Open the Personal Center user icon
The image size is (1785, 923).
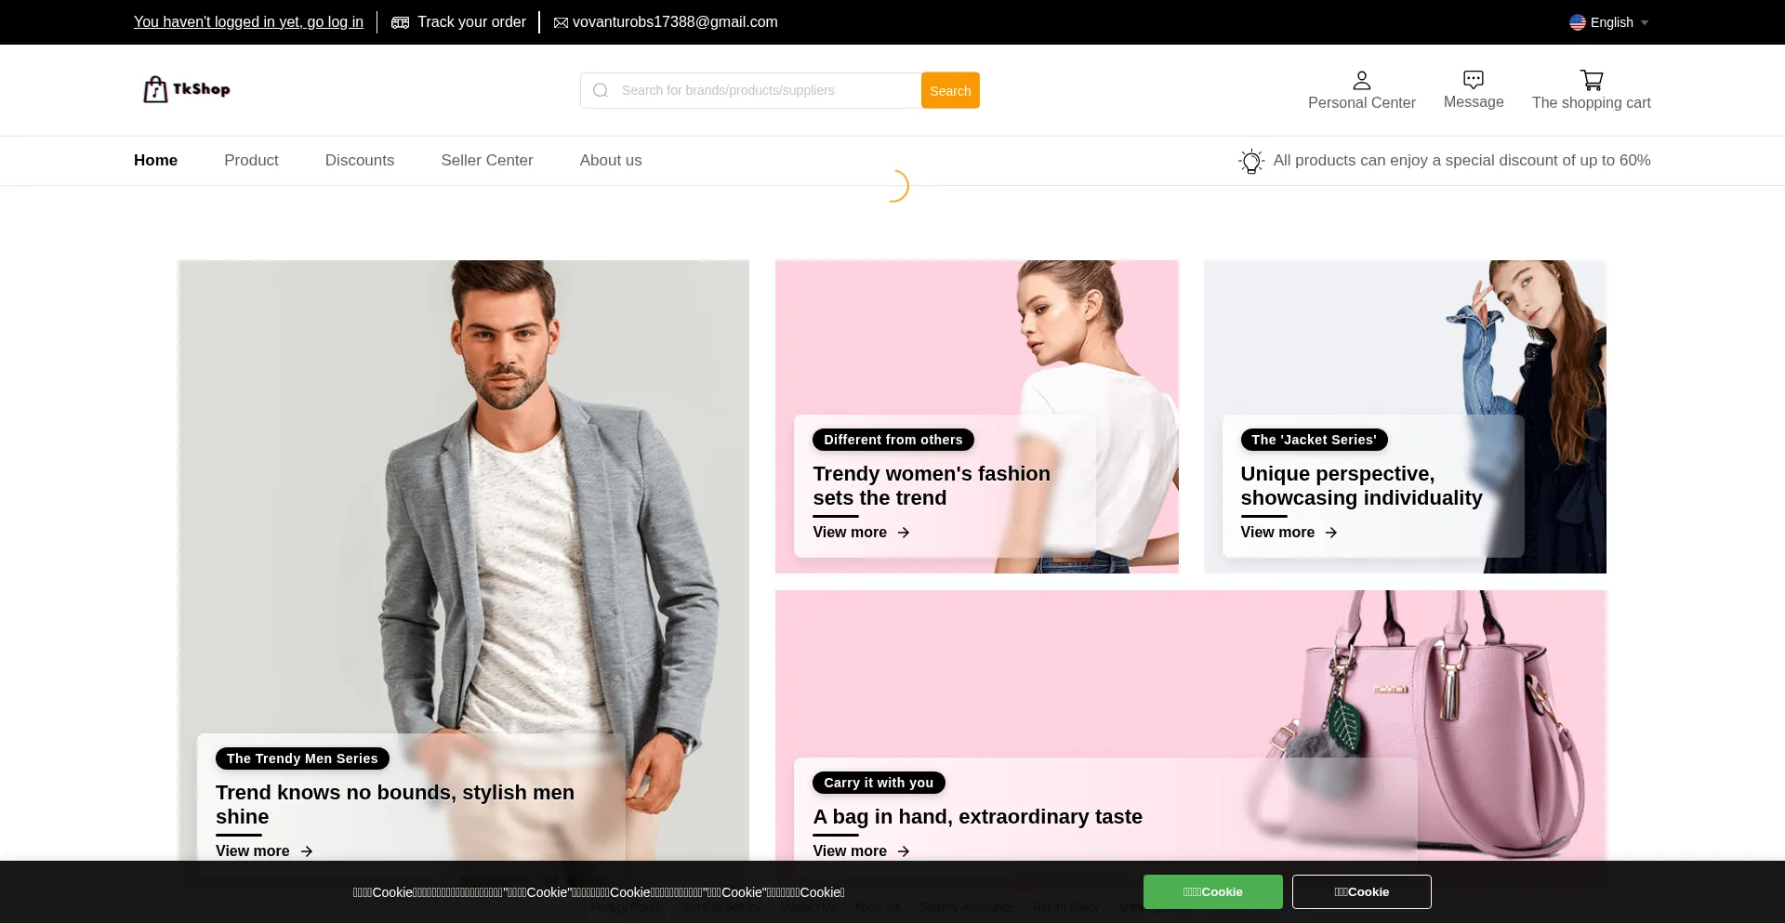(1361, 80)
